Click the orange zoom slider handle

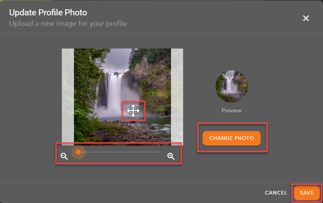pos(78,152)
